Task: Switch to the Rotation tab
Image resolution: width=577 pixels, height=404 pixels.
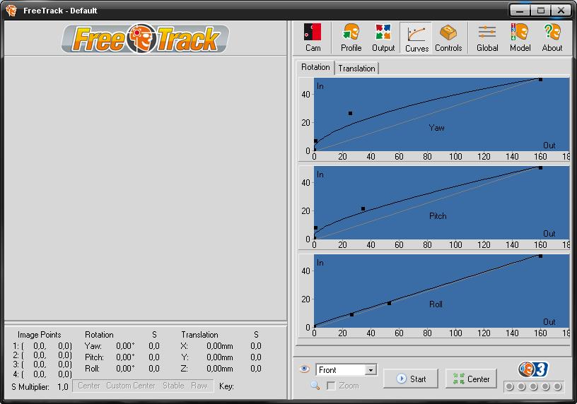Action: tap(315, 67)
